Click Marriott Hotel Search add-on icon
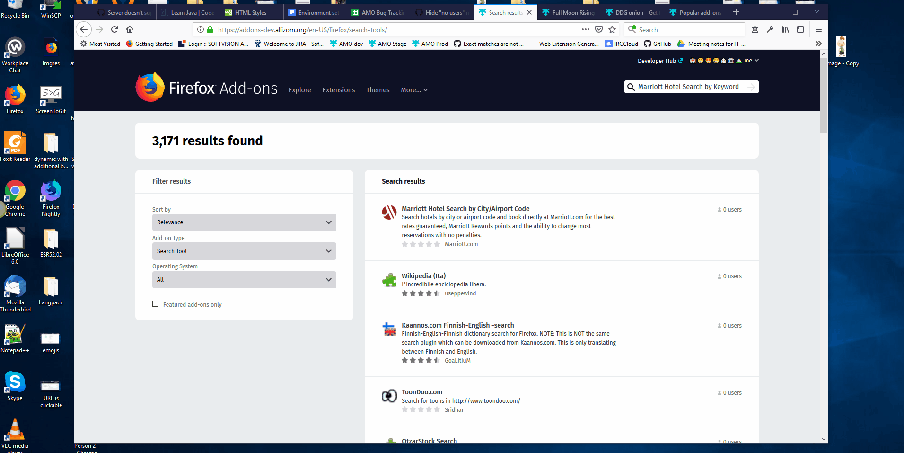Image resolution: width=904 pixels, height=453 pixels. pos(389,212)
